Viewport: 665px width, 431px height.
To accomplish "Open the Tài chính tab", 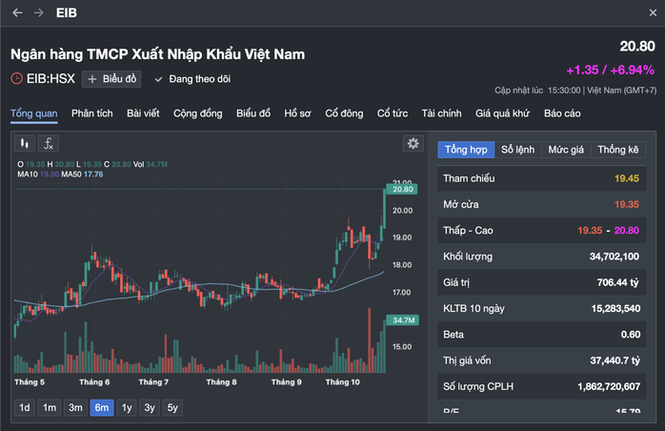I will click(441, 113).
